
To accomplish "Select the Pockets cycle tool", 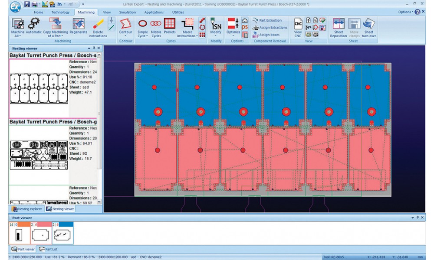I will tap(170, 26).
